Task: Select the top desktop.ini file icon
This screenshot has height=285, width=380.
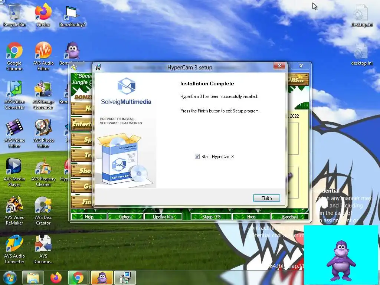Action: 361,15
